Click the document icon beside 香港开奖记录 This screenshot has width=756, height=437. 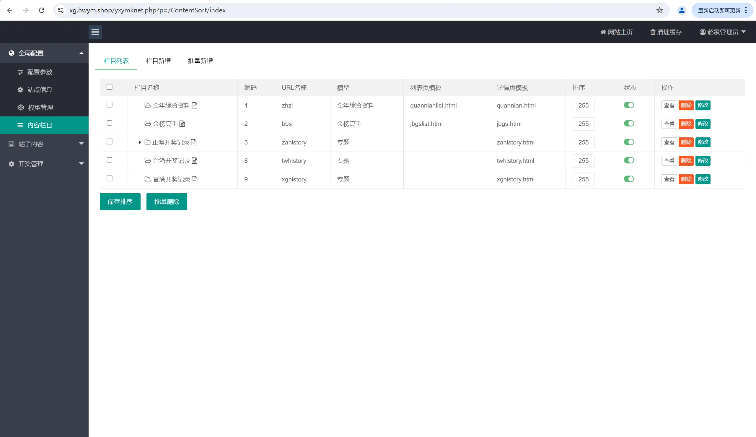pyautogui.click(x=195, y=179)
